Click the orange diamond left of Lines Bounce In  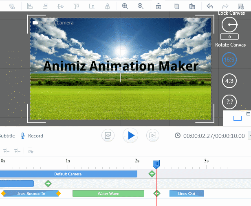tap(3, 193)
